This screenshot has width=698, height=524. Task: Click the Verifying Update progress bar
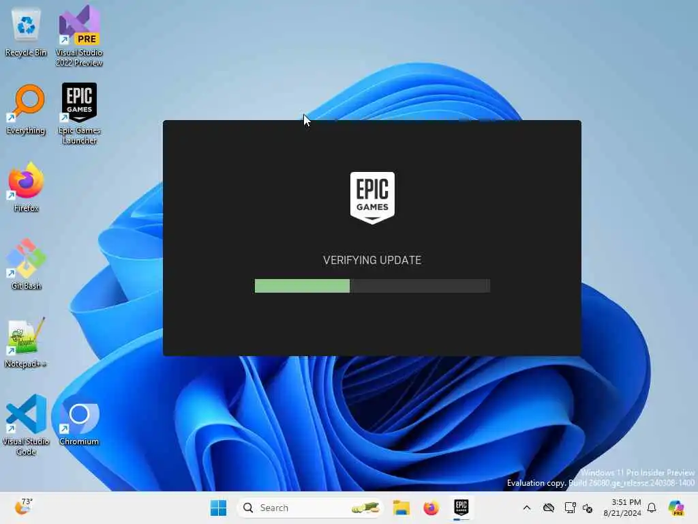pyautogui.click(x=372, y=286)
